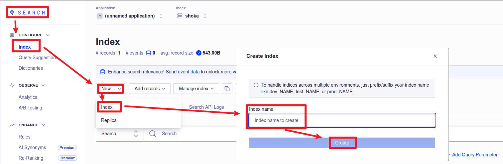The image size is (503, 164).
Task: Click the Observe pulse icon in sidebar
Action: click(x=12, y=85)
